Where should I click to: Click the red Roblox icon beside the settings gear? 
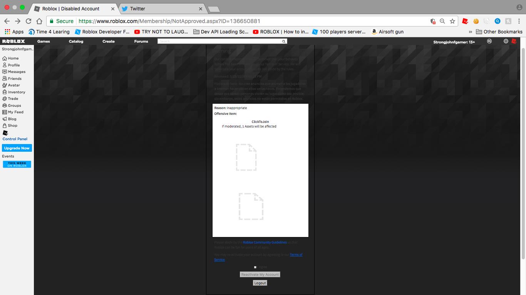click(514, 41)
